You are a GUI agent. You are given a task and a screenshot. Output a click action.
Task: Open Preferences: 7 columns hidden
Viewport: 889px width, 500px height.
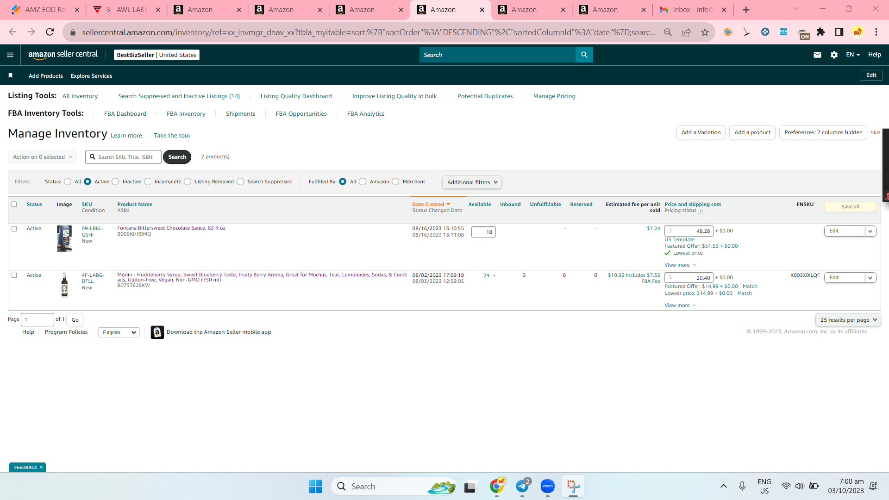[x=823, y=132]
